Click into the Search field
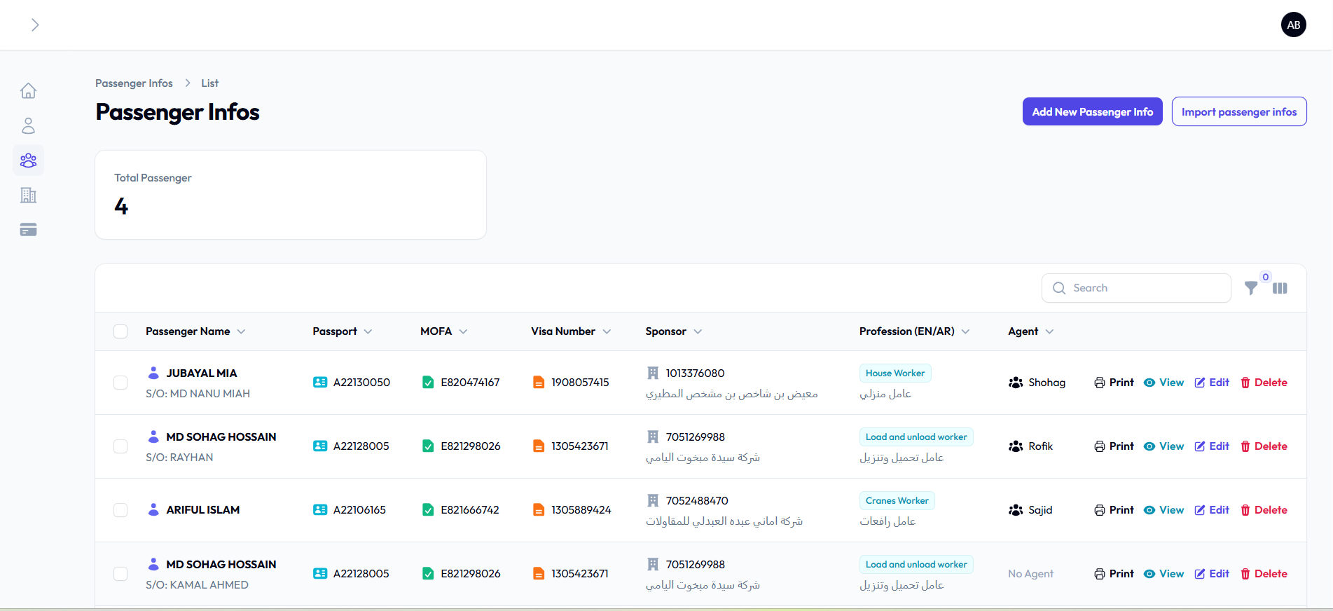 point(1136,288)
